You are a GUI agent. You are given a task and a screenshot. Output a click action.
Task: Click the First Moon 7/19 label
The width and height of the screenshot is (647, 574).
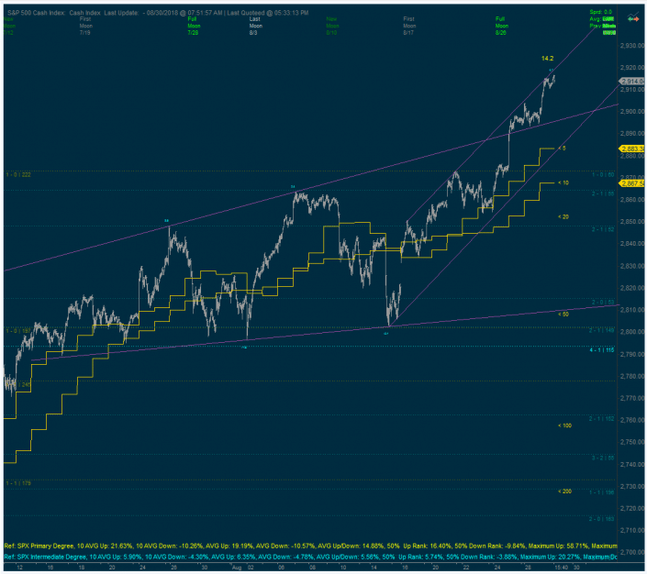(x=86, y=26)
